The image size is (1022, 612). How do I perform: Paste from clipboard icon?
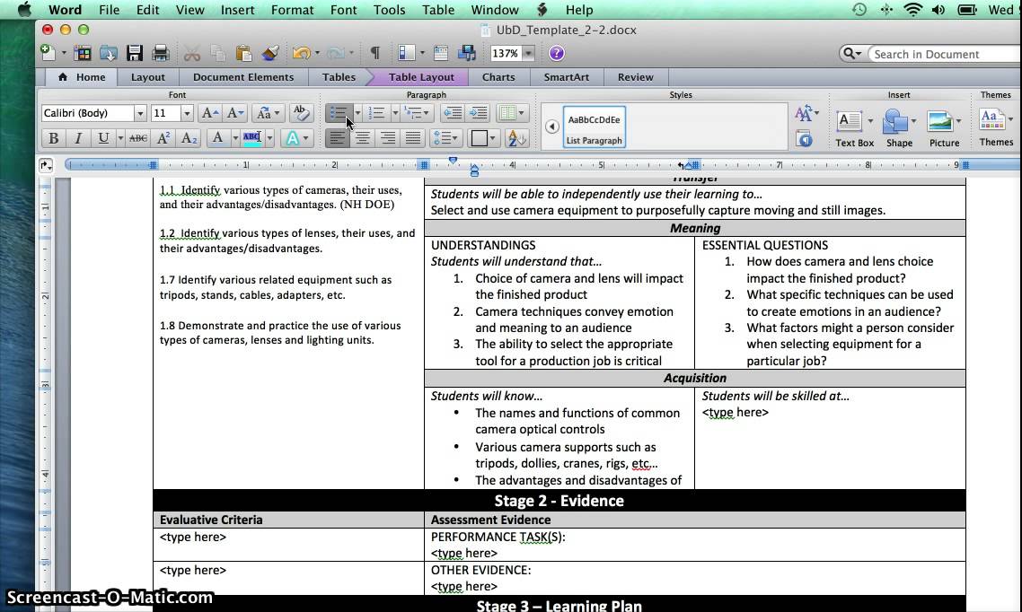coord(243,53)
